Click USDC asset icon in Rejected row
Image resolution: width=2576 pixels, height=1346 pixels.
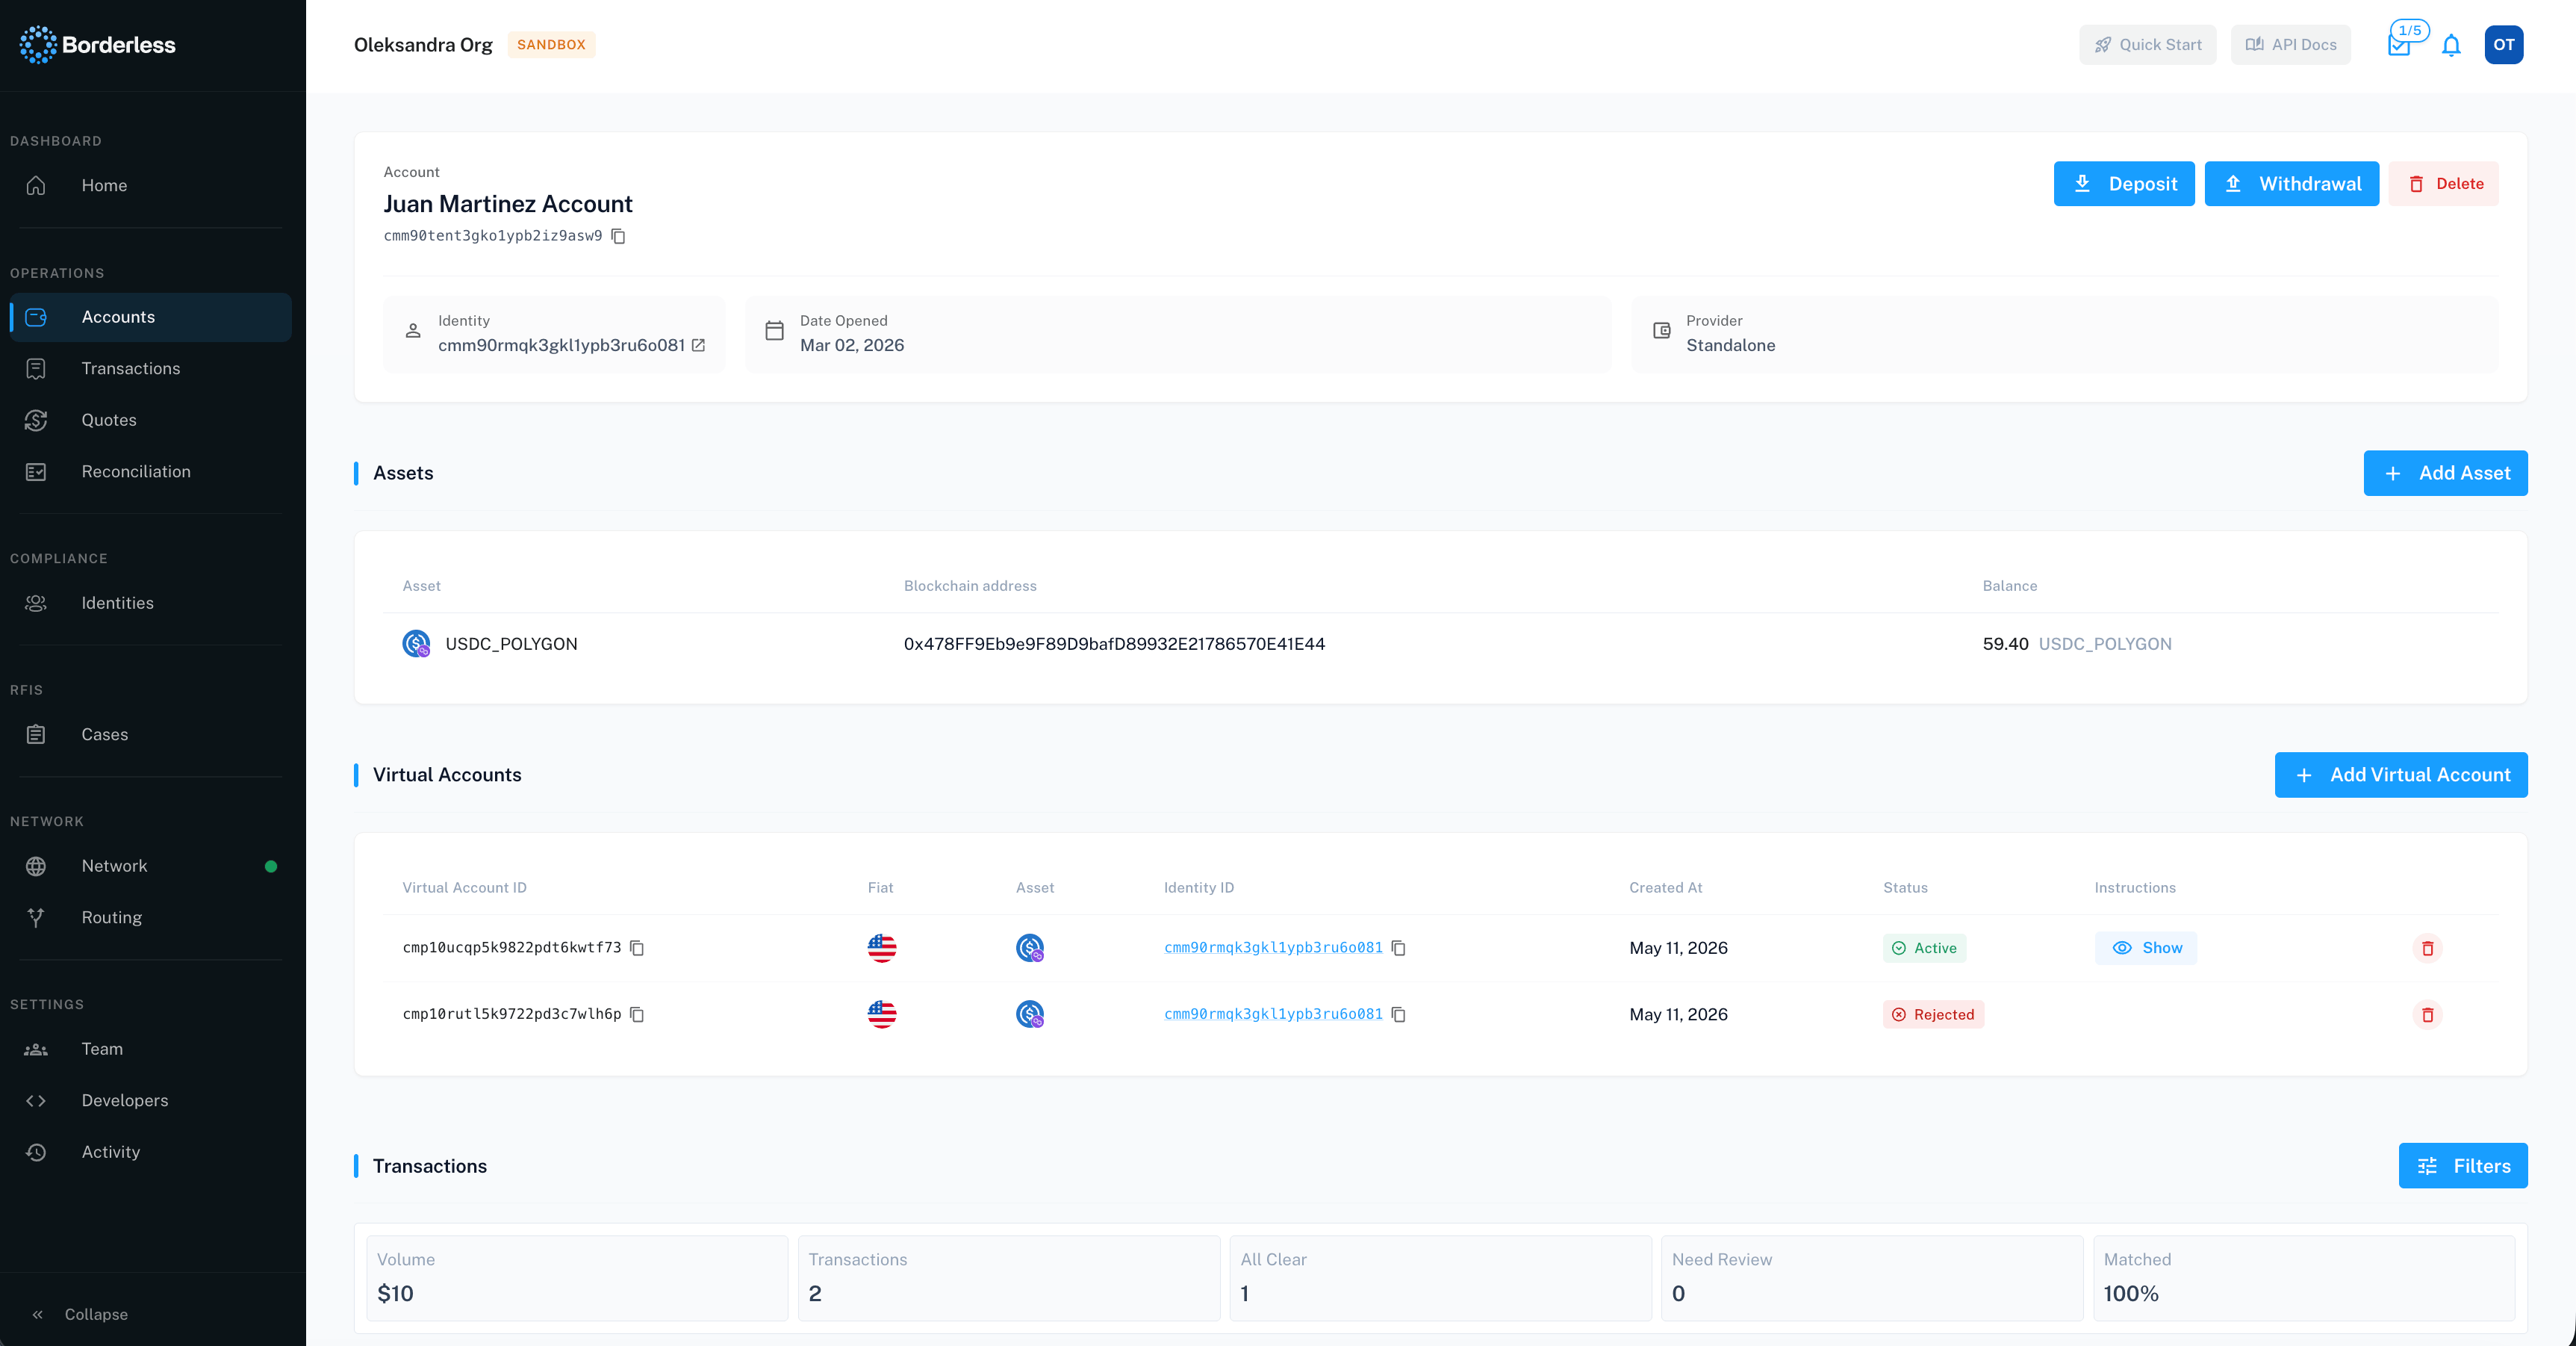tap(1030, 1015)
